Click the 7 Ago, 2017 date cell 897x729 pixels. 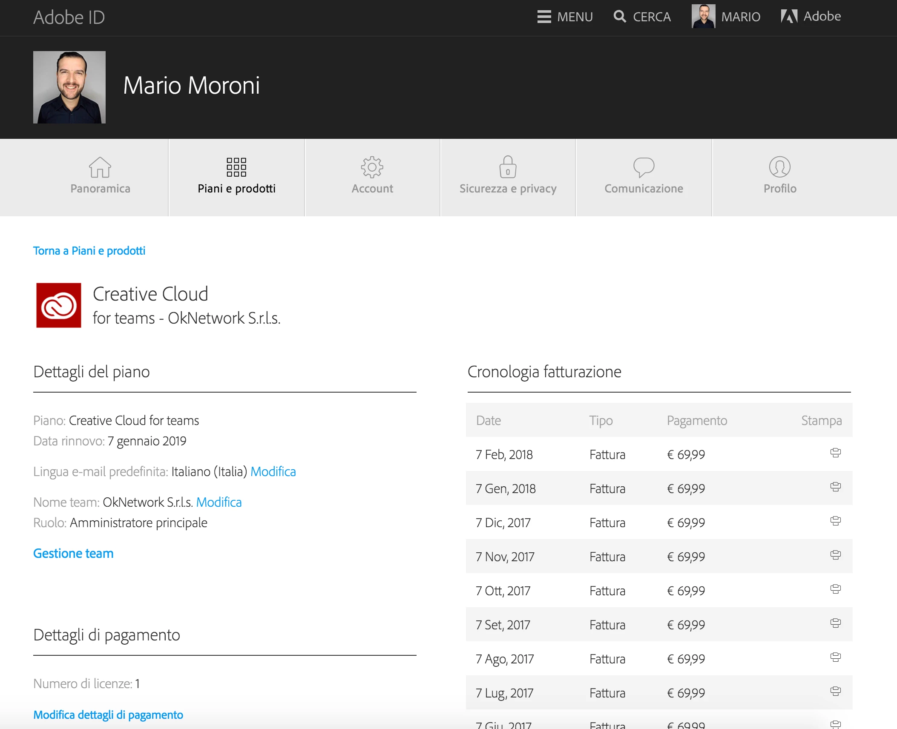pos(505,659)
